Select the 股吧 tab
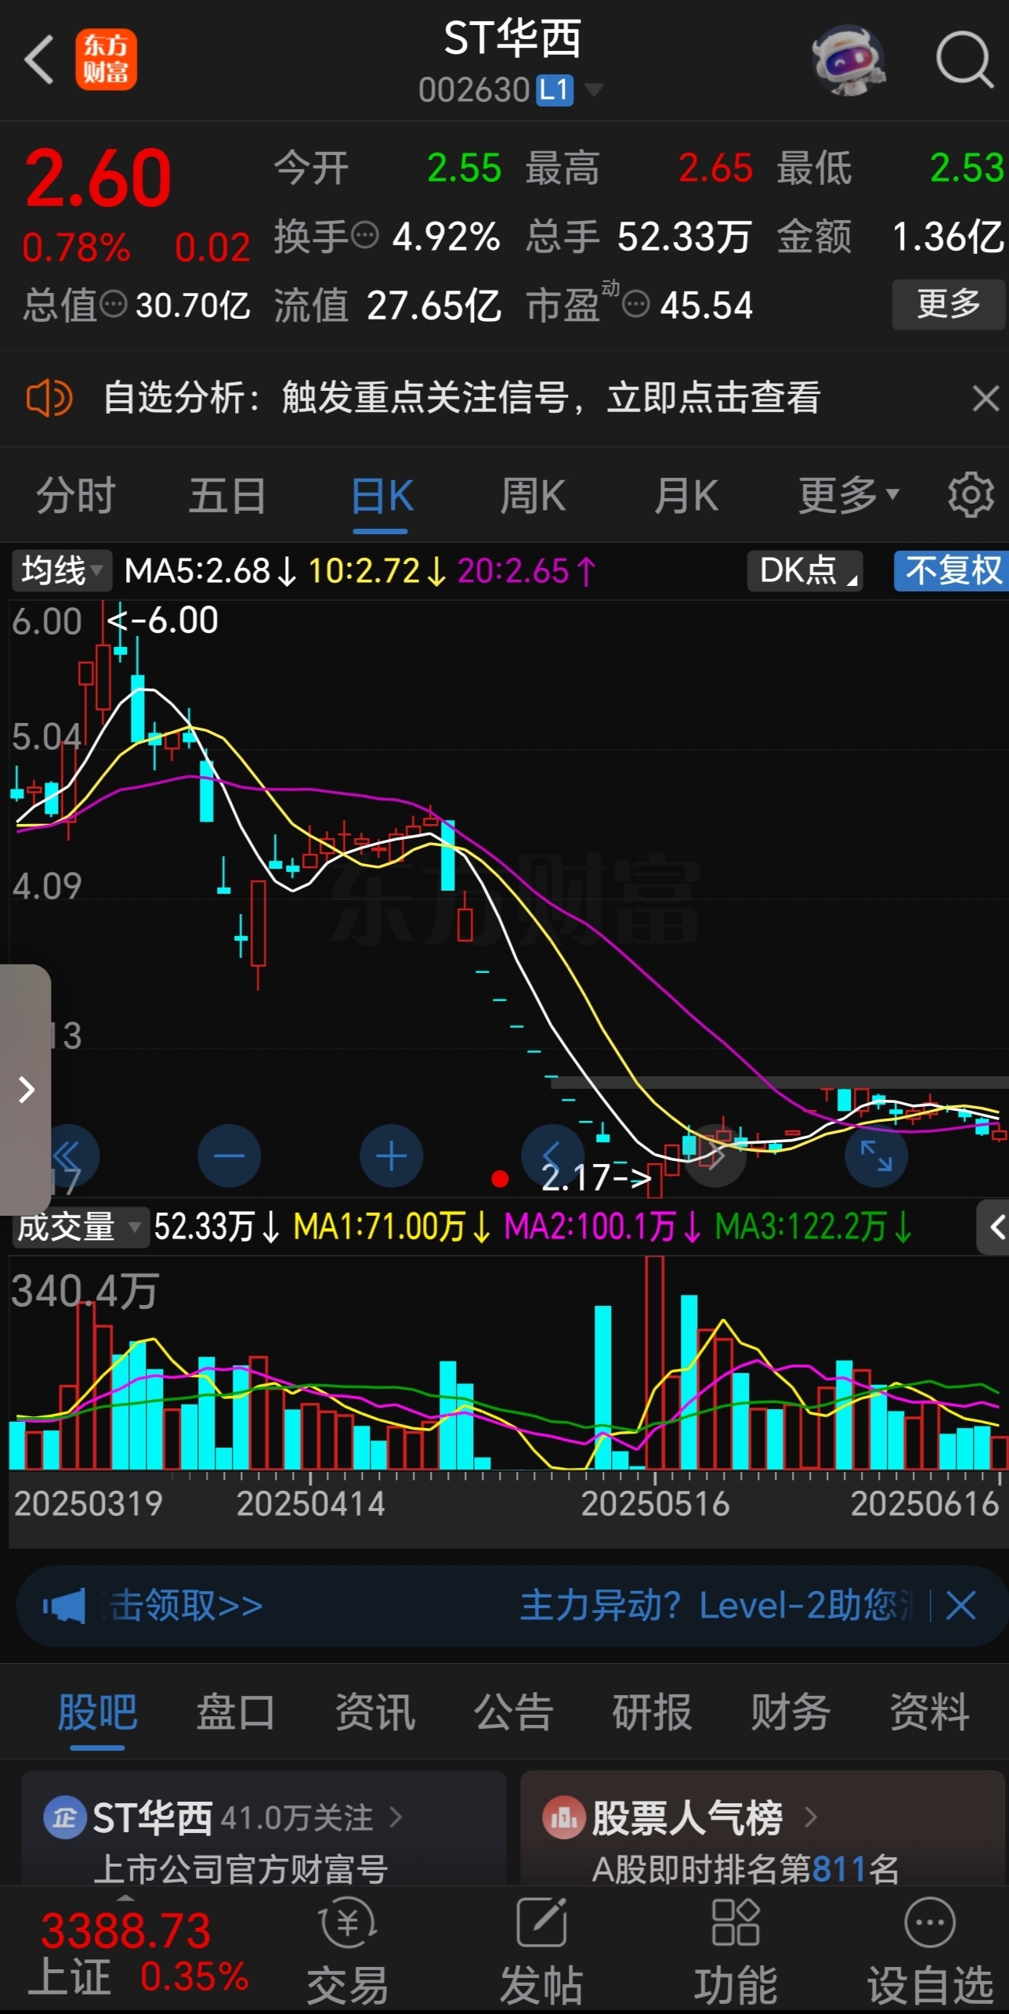The image size is (1009, 2014). coord(98,1712)
